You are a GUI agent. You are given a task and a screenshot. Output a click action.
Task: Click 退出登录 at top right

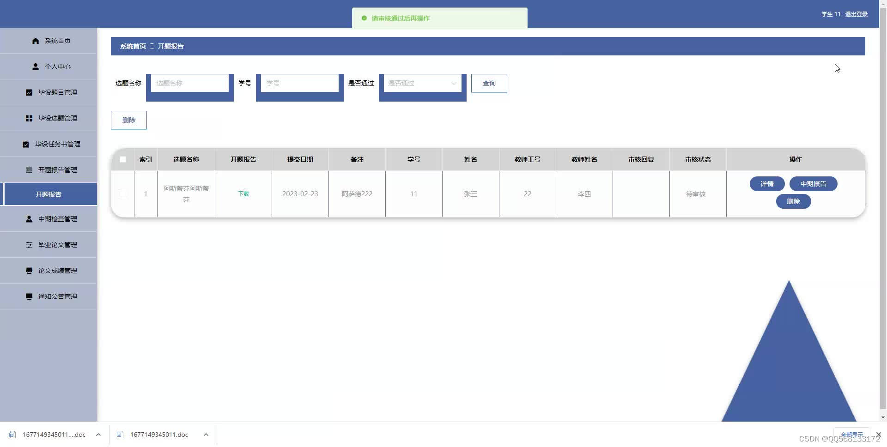856,14
